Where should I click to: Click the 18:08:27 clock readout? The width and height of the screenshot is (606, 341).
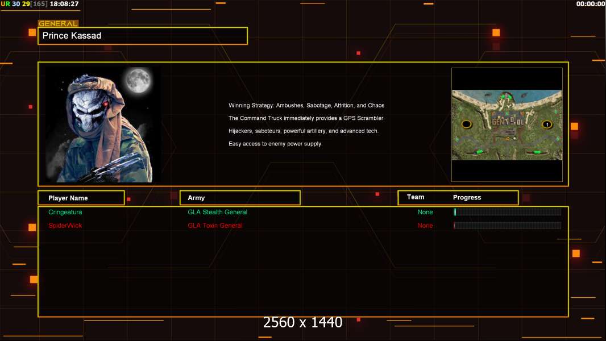(64, 4)
